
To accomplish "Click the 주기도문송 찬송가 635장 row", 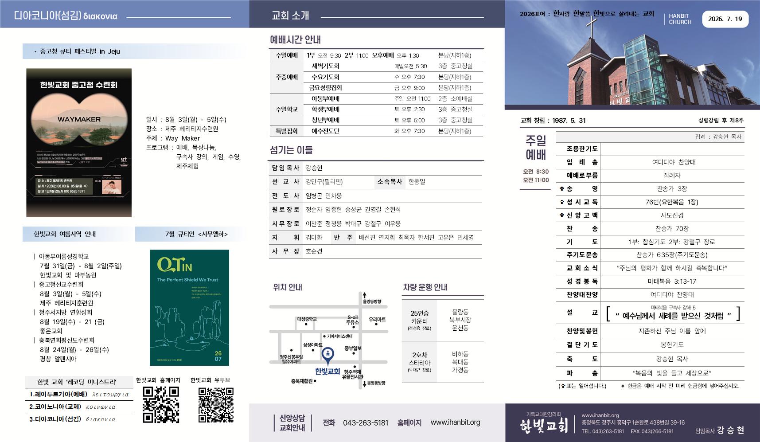I will [650, 255].
